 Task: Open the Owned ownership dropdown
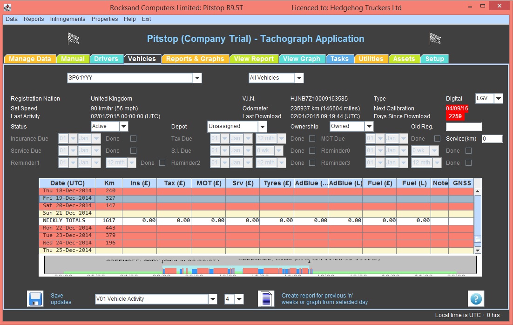coord(369,126)
